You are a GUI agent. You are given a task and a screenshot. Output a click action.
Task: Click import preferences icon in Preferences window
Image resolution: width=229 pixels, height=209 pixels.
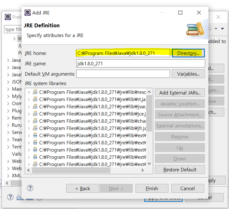pos(19,197)
